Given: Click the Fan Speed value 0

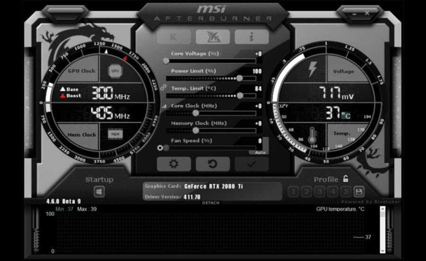Looking at the screenshot, I should (x=260, y=141).
